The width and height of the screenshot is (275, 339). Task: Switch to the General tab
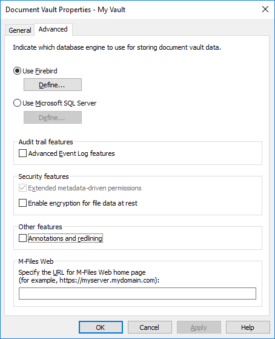20,30
